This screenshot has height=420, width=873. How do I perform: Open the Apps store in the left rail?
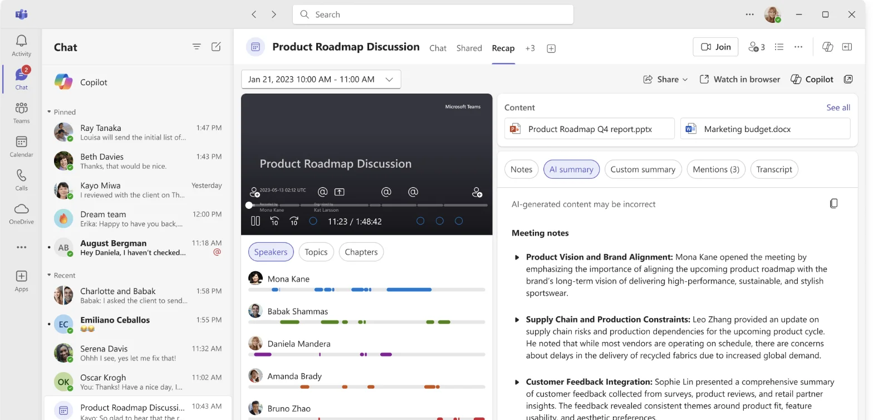[x=21, y=281]
